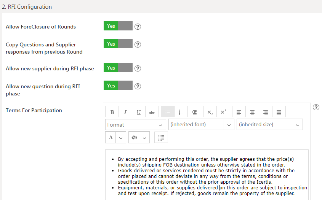Toggle the bulleted list button
The height and width of the screenshot is (200, 322).
(168, 112)
